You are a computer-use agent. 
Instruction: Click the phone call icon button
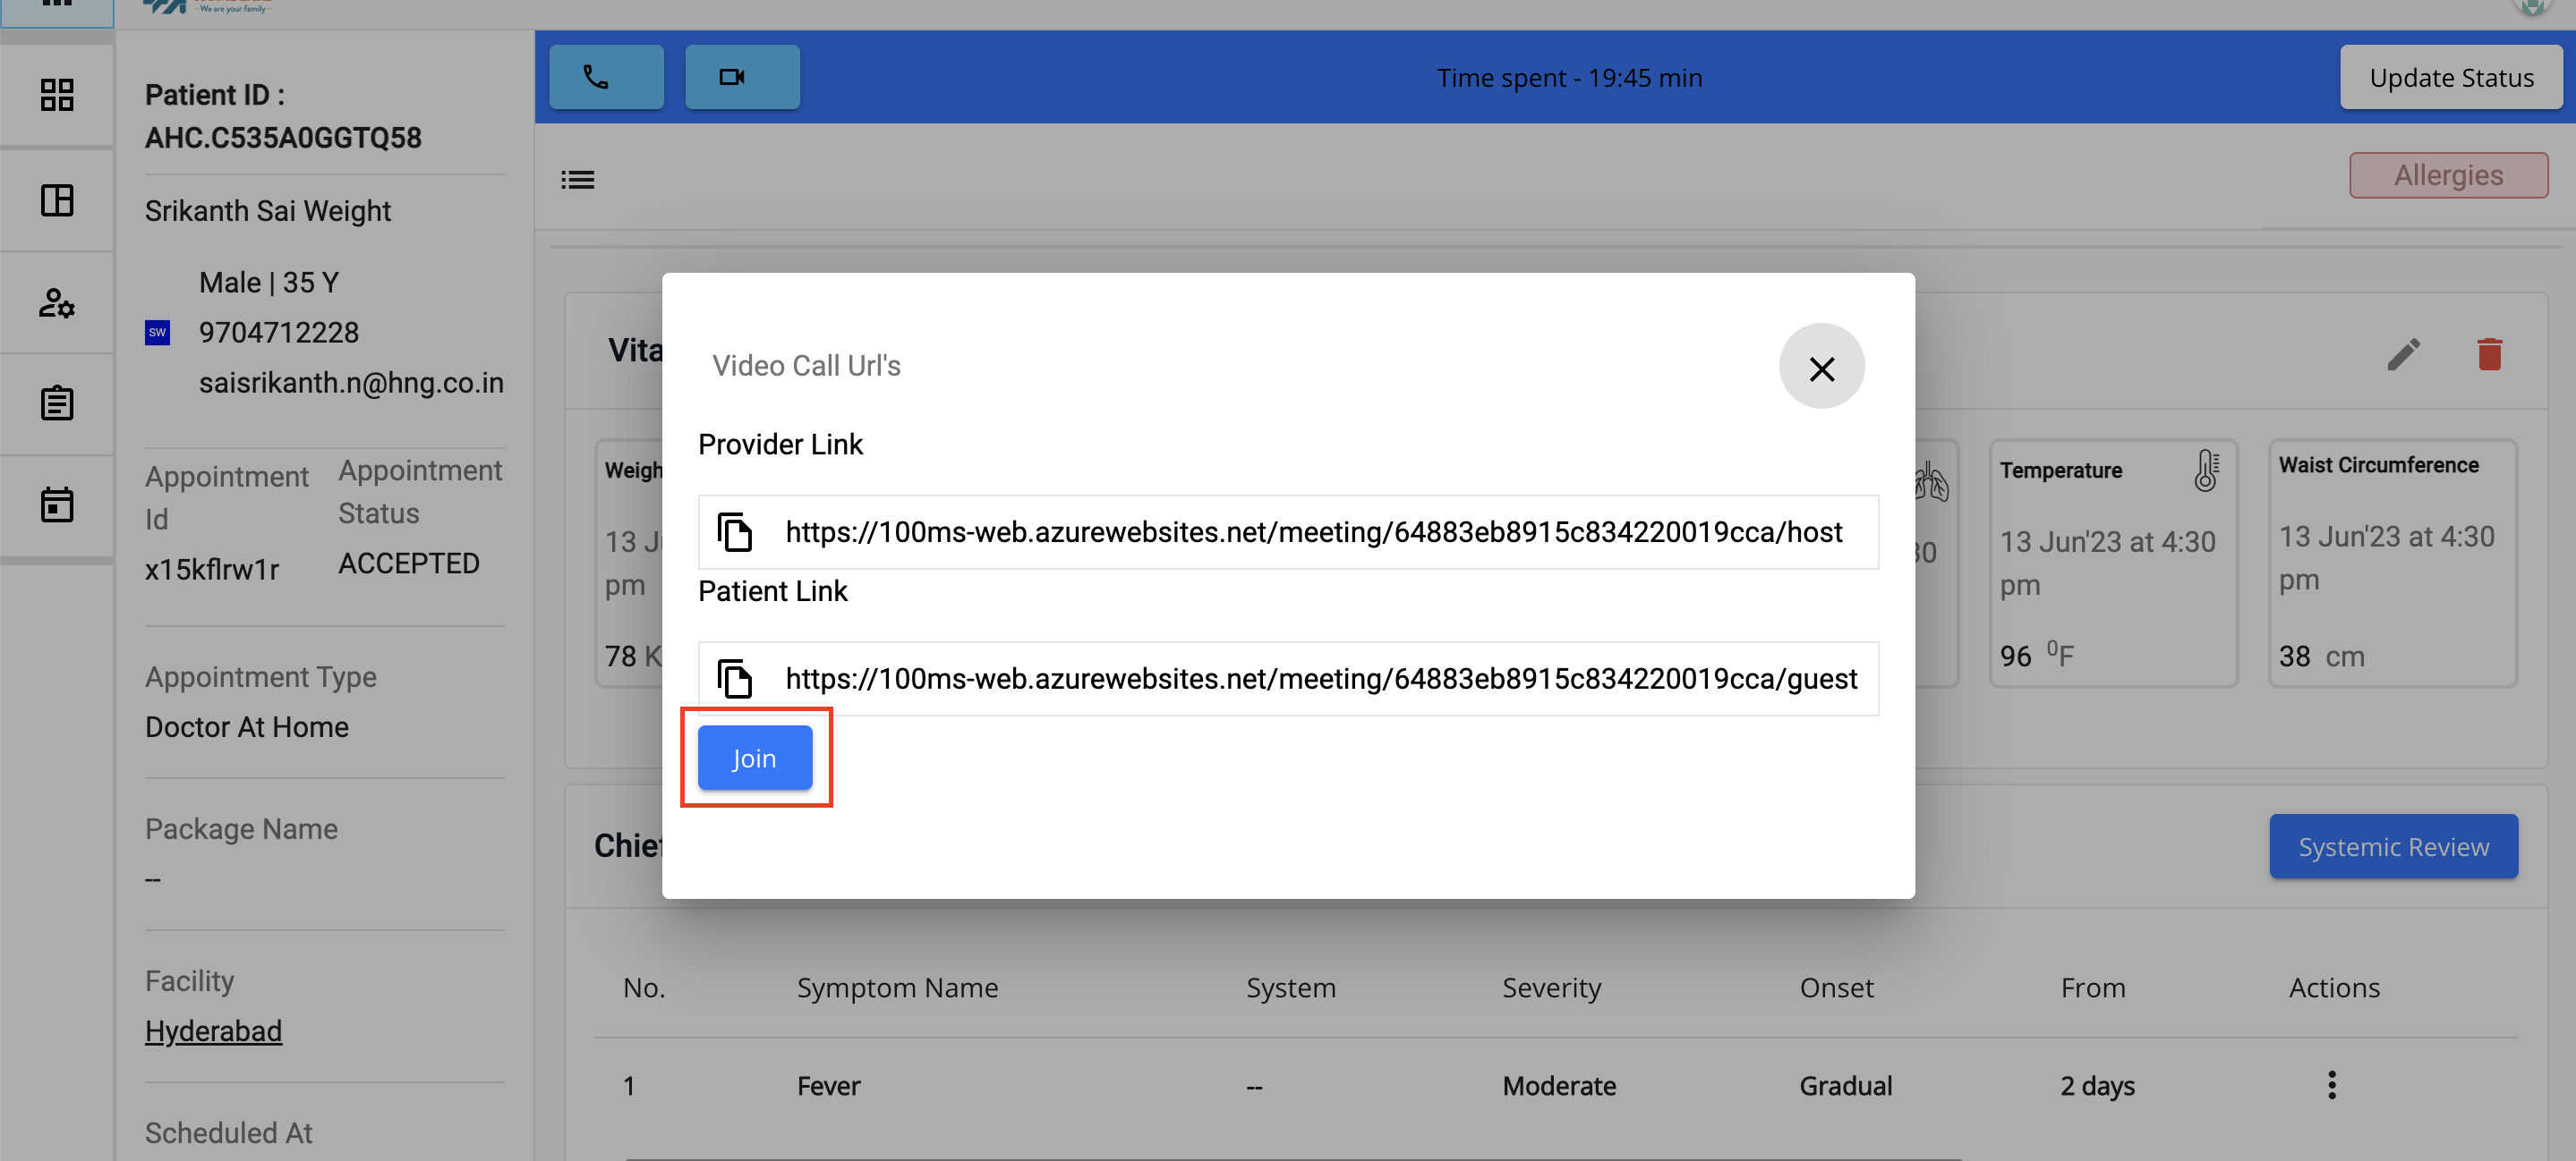tap(606, 77)
